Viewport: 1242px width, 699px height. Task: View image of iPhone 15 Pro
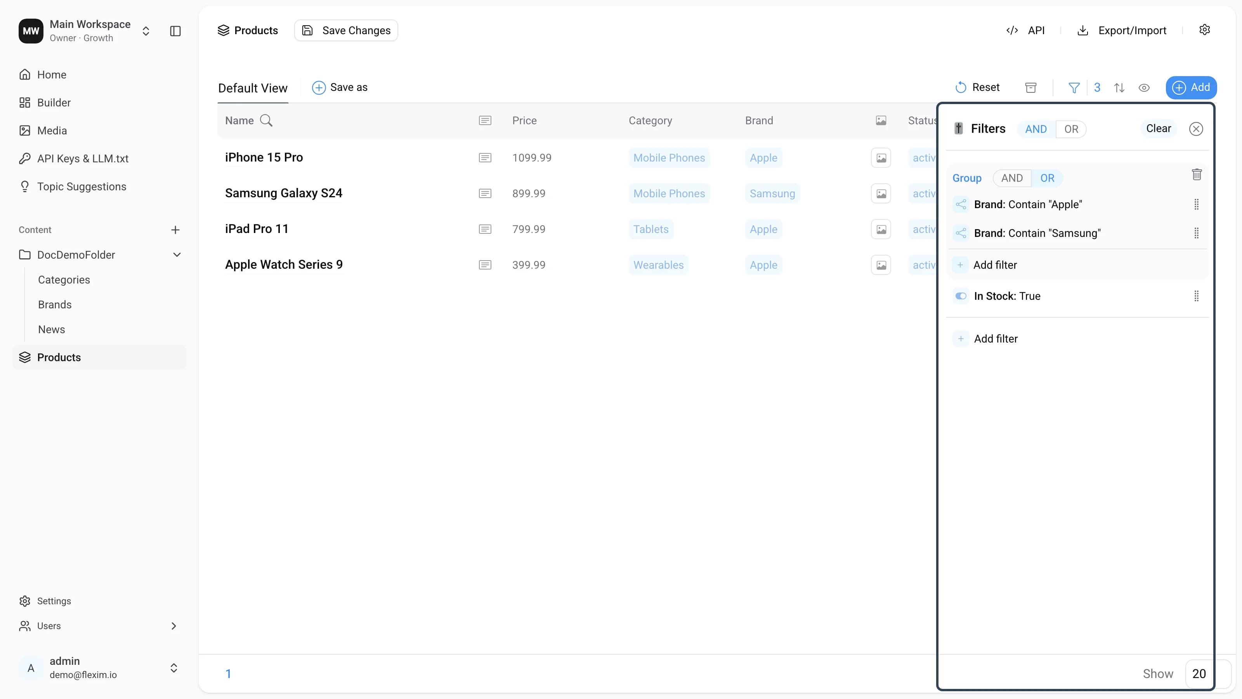click(881, 158)
